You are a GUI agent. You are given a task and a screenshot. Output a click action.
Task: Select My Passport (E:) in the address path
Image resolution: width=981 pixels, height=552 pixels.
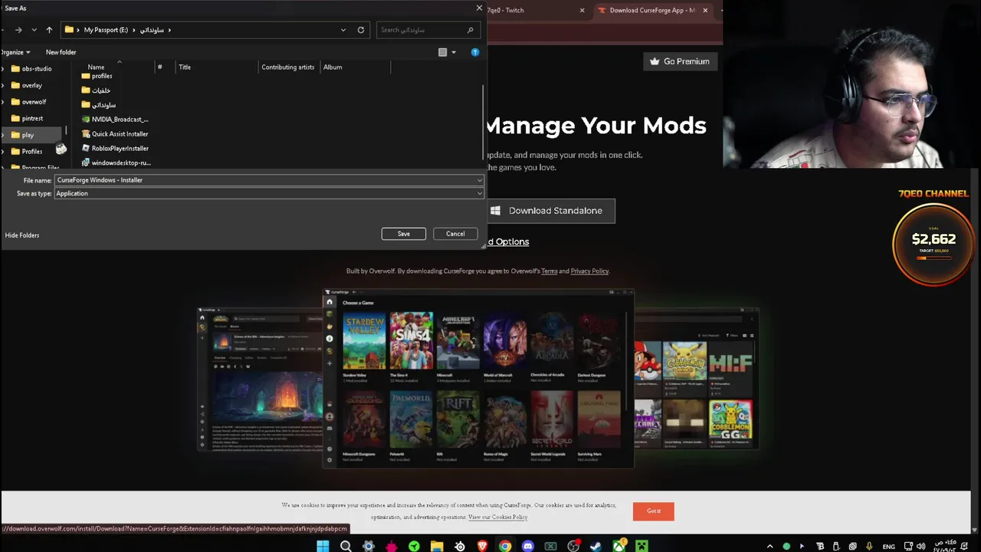click(x=106, y=30)
